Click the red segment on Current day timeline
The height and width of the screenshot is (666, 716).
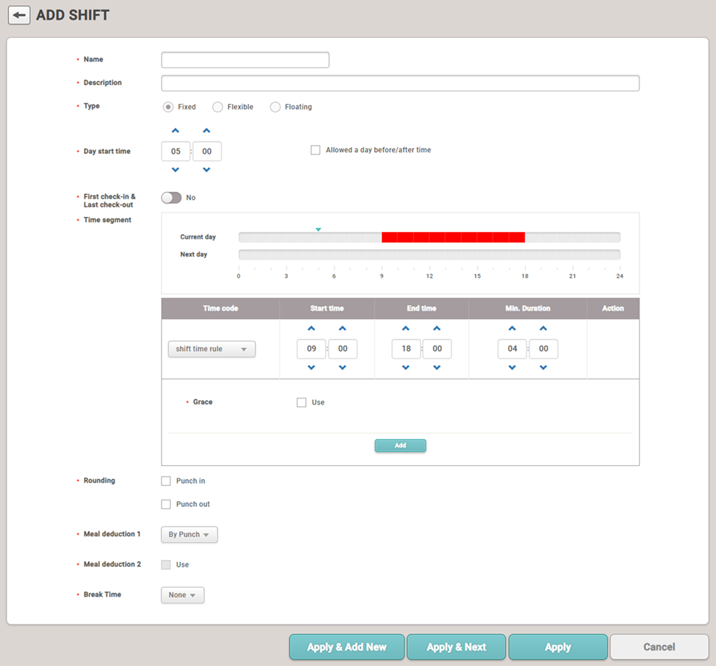coord(453,237)
